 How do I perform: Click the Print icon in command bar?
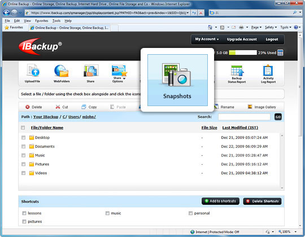(x=241, y=28)
